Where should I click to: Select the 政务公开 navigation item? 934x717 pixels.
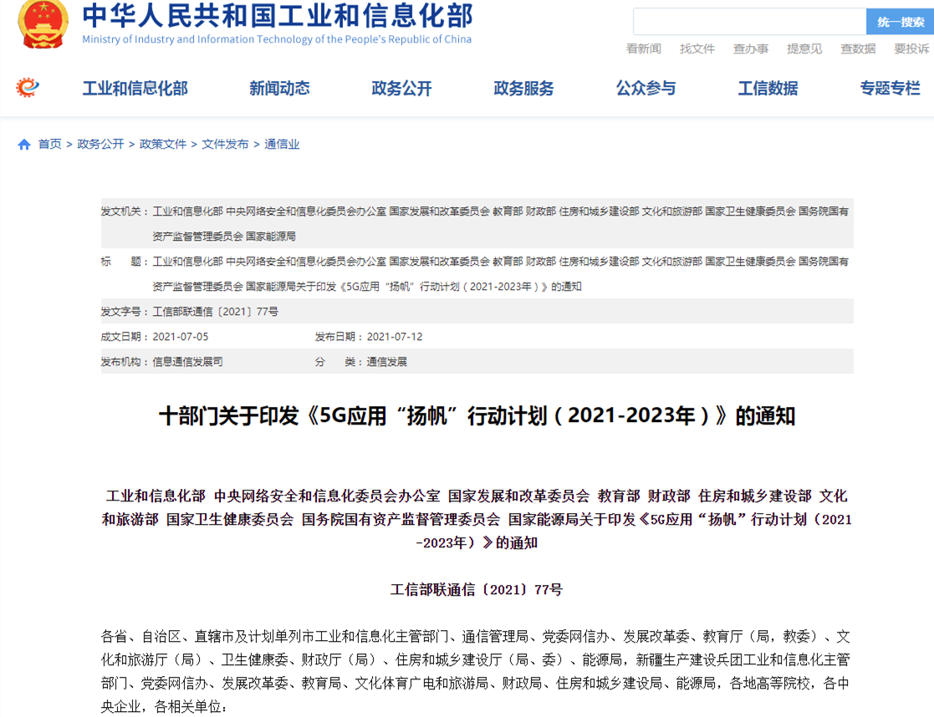401,89
